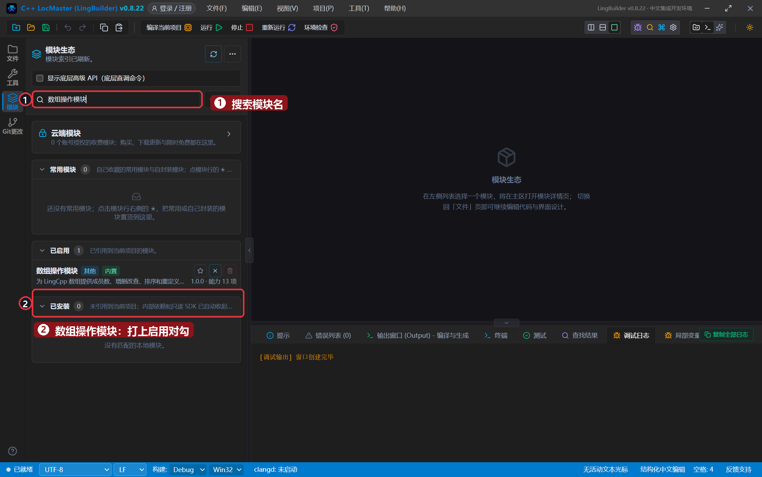The height and width of the screenshot is (477, 762).
Task: Open the Debug build configuration dropdown
Action: 188,469
